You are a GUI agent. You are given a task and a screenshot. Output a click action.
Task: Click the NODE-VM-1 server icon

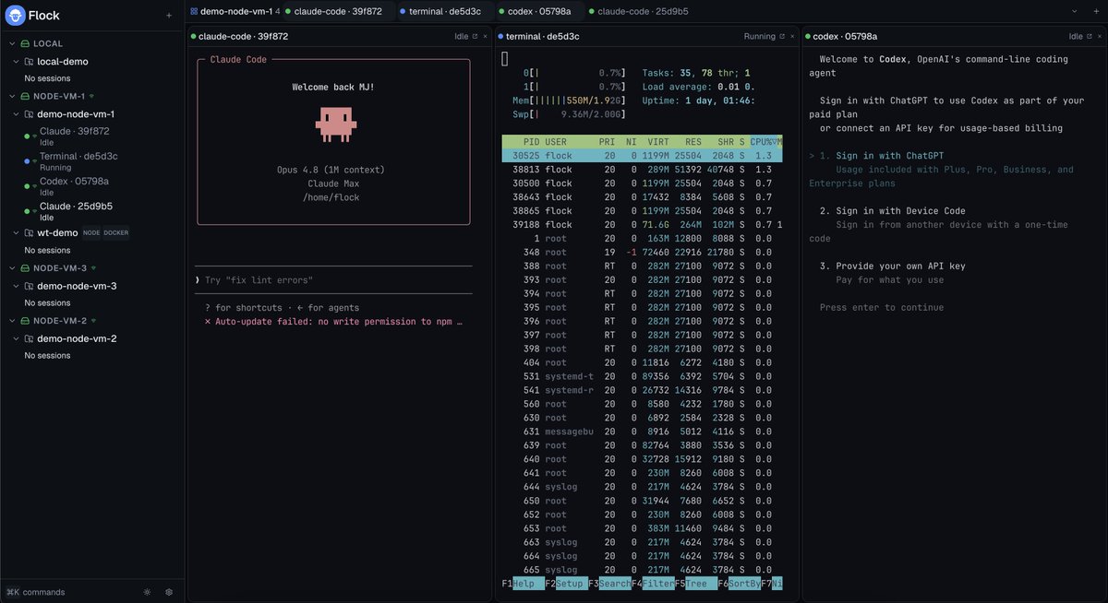[x=26, y=96]
